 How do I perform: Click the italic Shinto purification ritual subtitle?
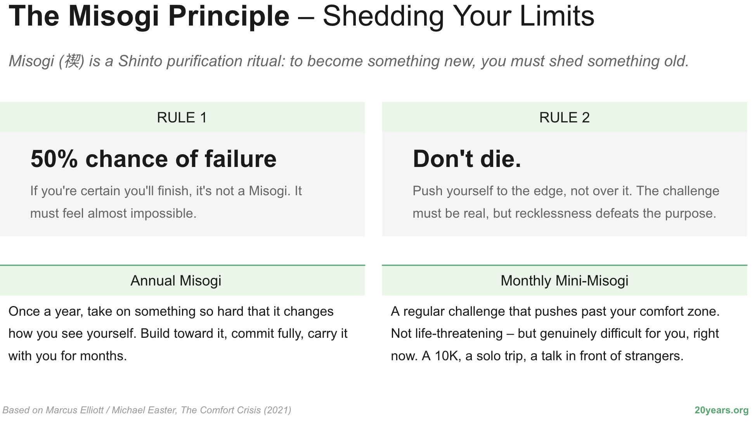tap(349, 61)
